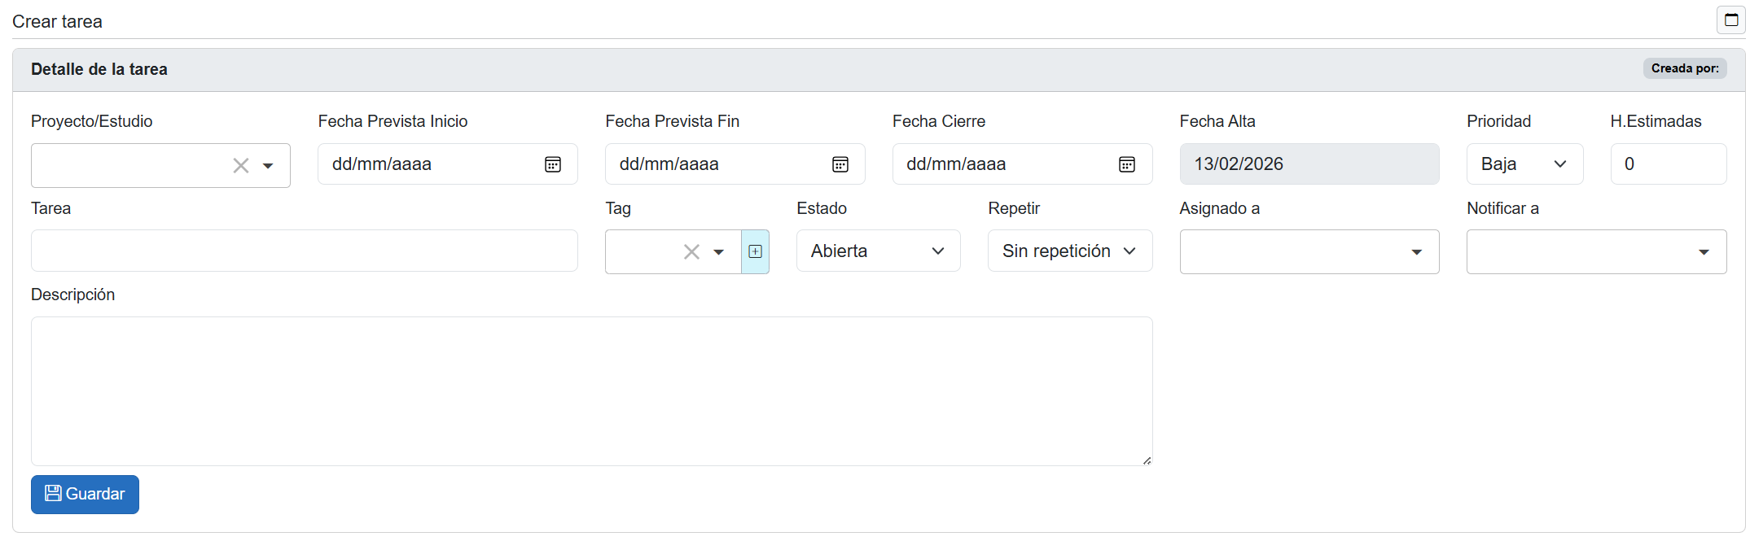The width and height of the screenshot is (1750, 541).
Task: Click the add new Tag plus button
Action: (755, 251)
